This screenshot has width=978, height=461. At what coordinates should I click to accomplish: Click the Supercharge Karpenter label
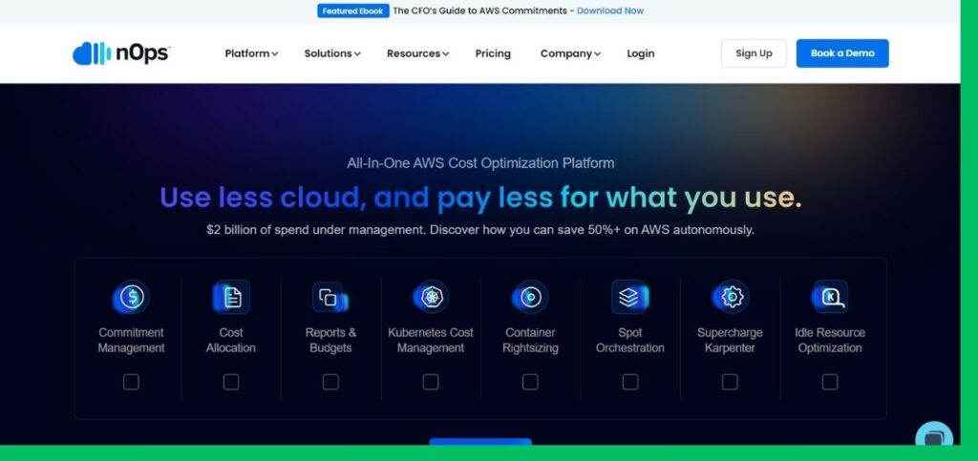[730, 340]
